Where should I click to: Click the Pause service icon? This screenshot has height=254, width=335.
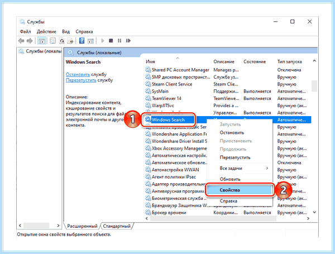coord(119,41)
